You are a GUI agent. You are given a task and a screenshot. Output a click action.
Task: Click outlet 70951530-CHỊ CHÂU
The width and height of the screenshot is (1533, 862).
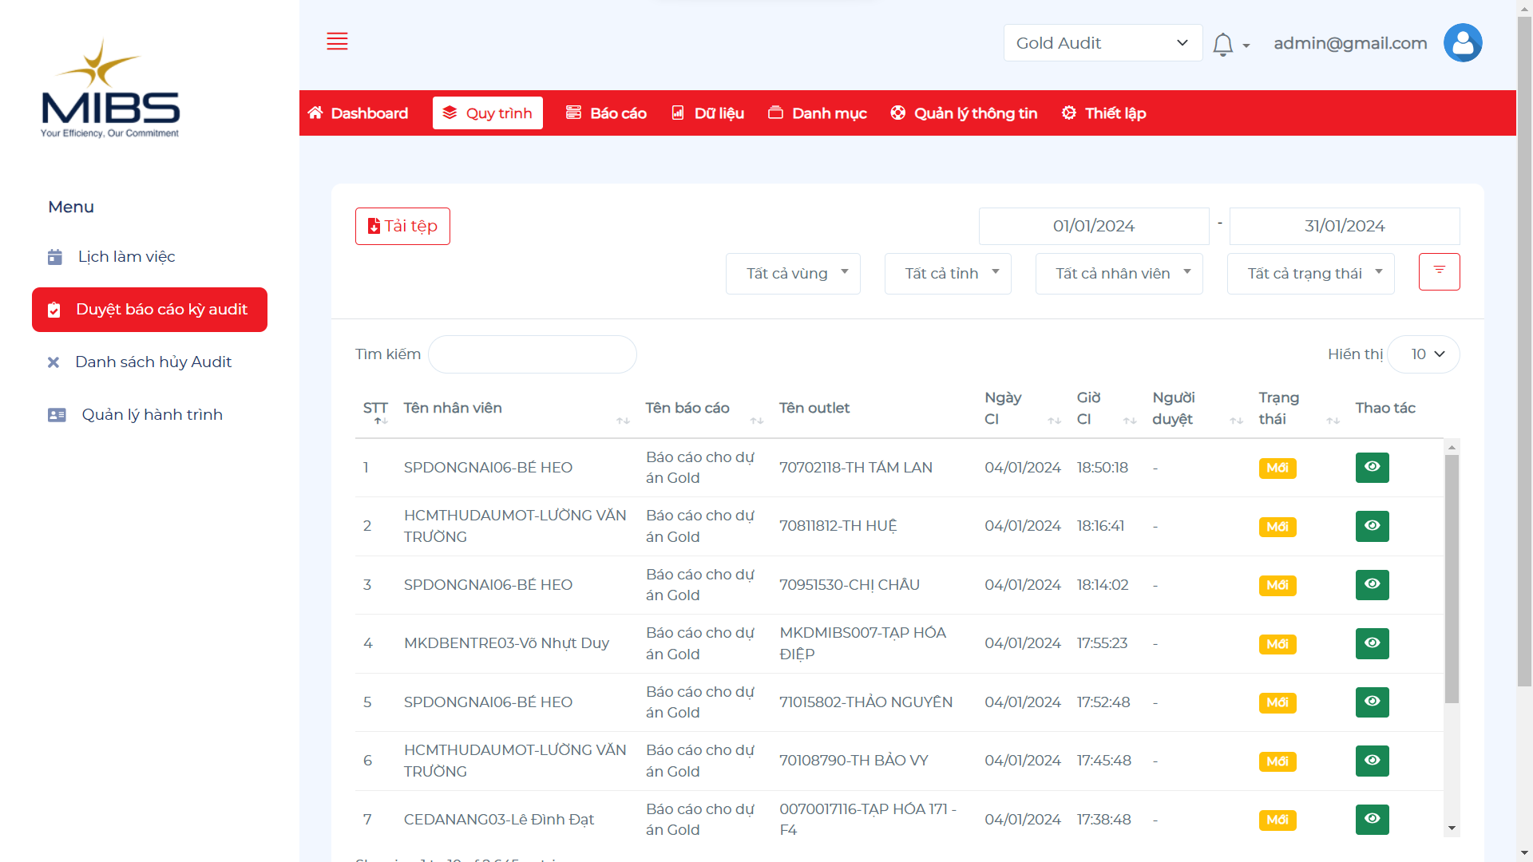click(x=850, y=585)
